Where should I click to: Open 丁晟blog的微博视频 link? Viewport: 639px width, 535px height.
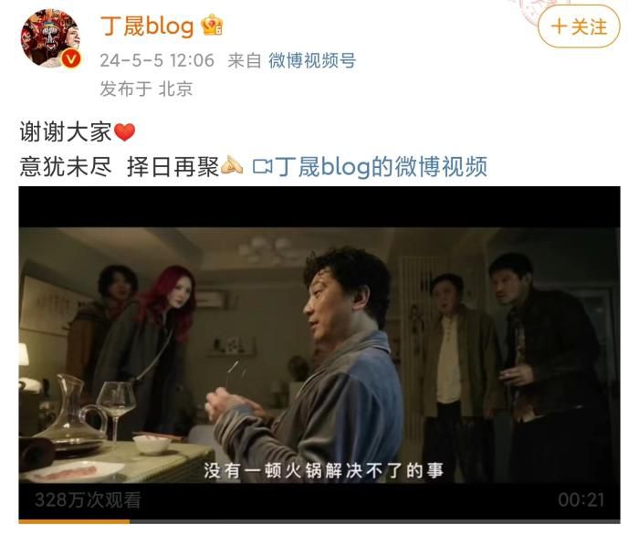coord(381,167)
